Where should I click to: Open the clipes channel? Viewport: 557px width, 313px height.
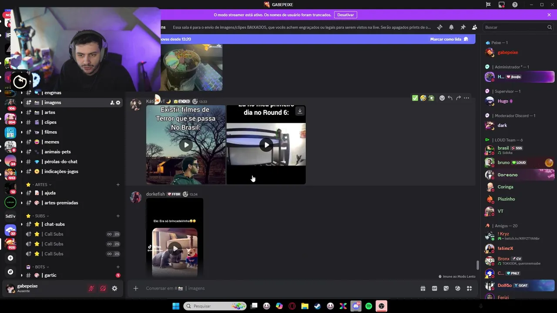73,122
